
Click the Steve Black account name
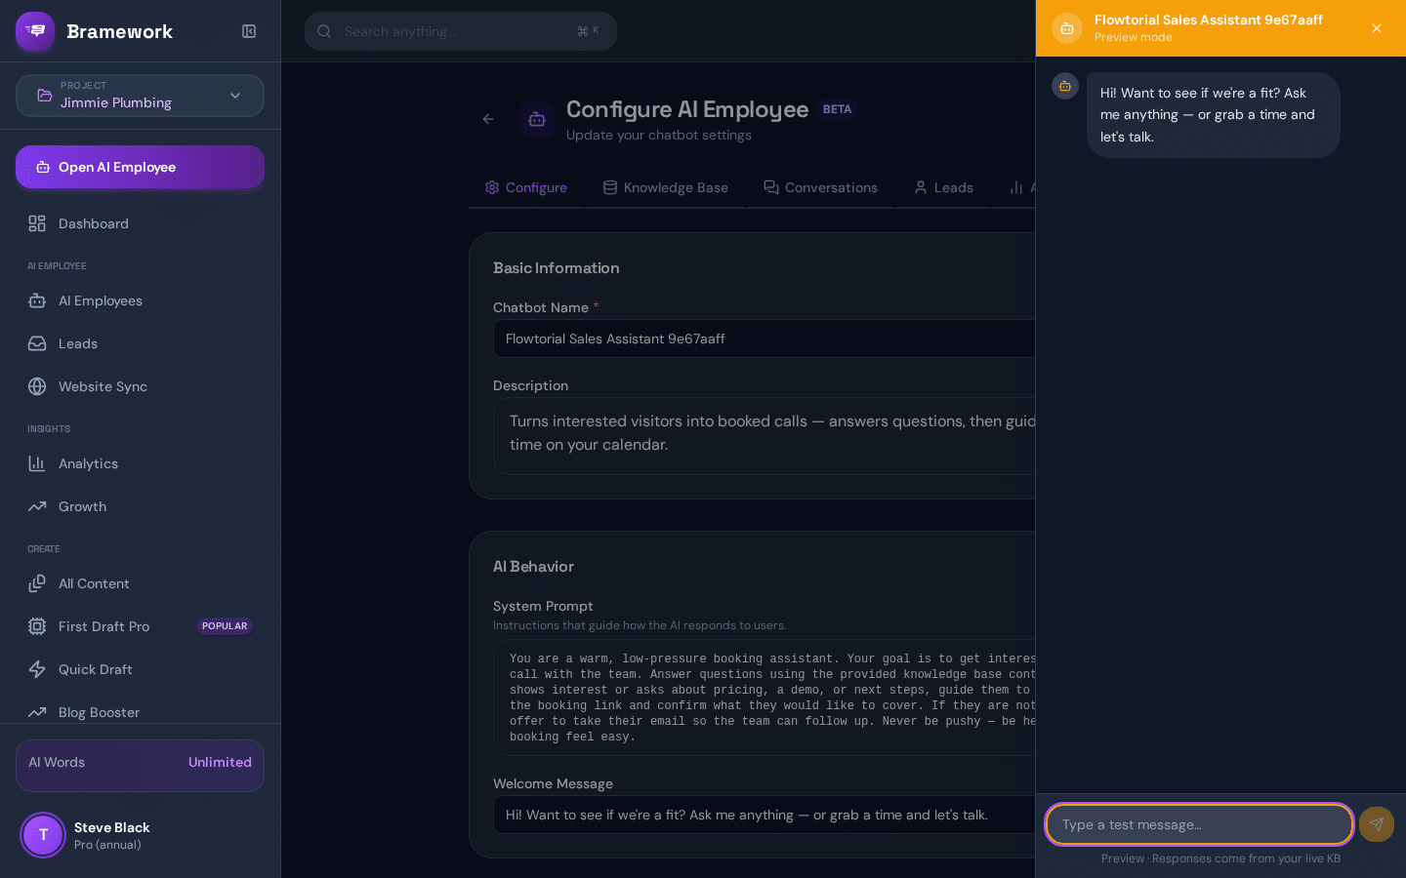coord(111,827)
